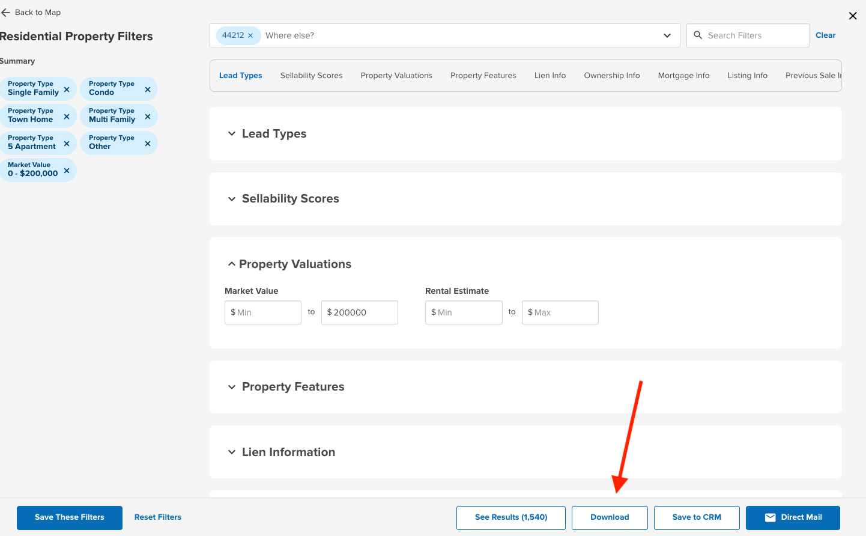Close the filters panel with X

tap(853, 16)
